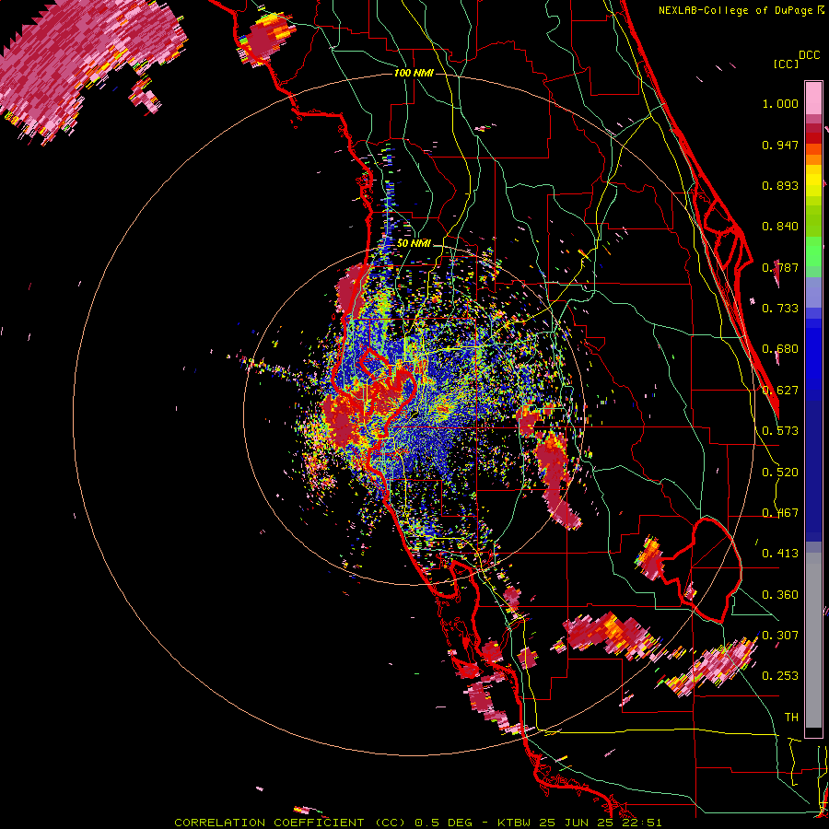The image size is (829, 829).
Task: Click the DCC label above the color bar
Action: tap(809, 55)
